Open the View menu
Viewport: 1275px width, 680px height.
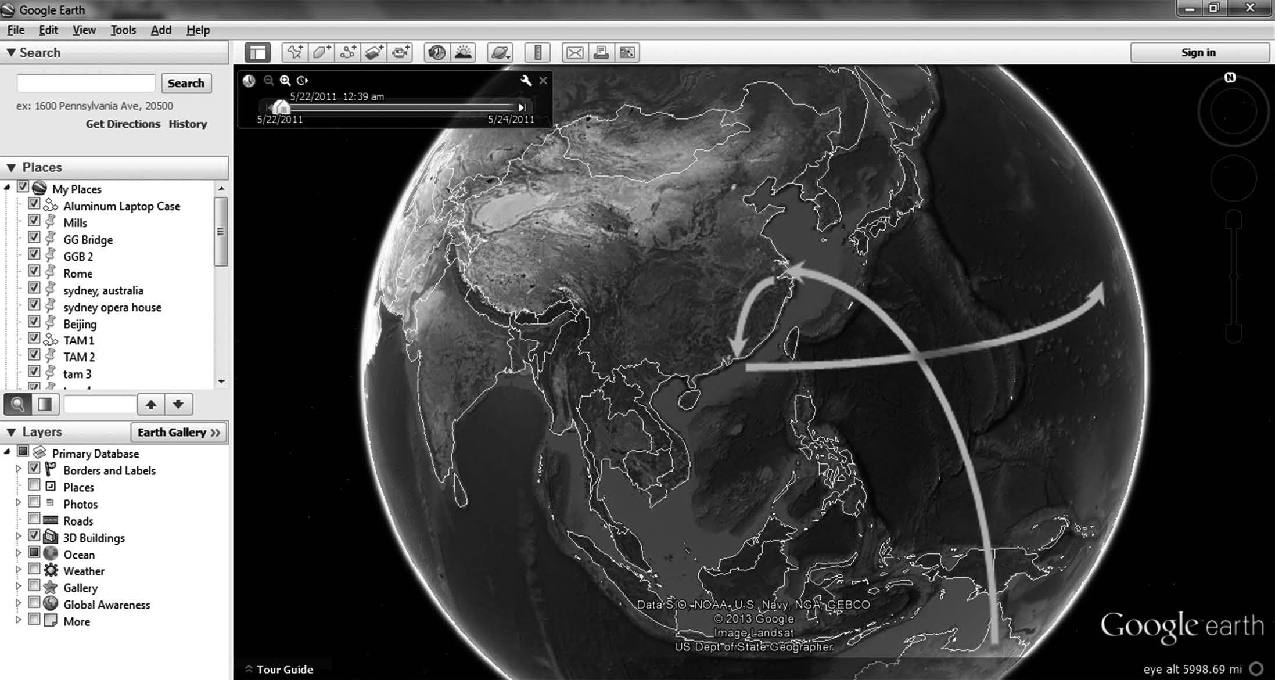point(82,30)
